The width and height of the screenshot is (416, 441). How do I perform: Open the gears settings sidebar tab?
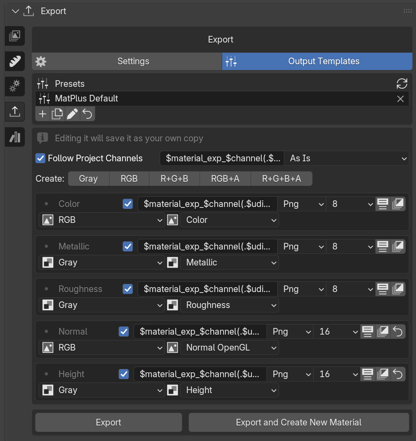tap(15, 86)
